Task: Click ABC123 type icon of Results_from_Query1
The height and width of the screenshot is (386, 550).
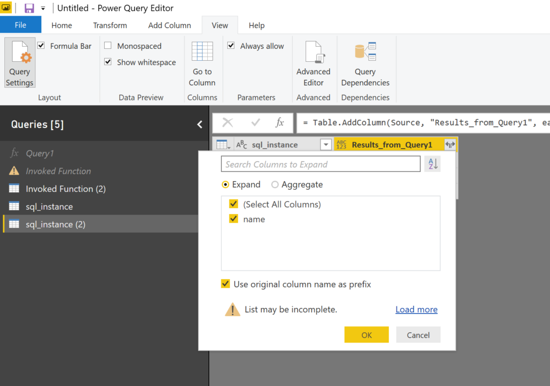Action: point(341,145)
